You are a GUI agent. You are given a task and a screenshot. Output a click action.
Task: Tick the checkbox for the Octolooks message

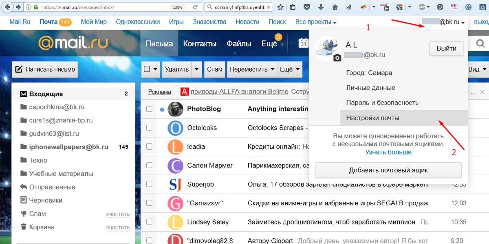149,128
